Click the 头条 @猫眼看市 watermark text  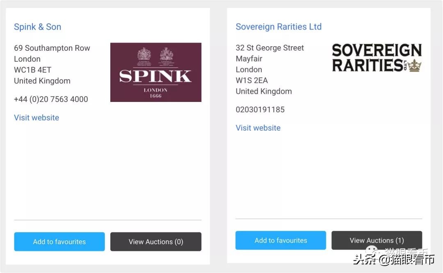394,259
